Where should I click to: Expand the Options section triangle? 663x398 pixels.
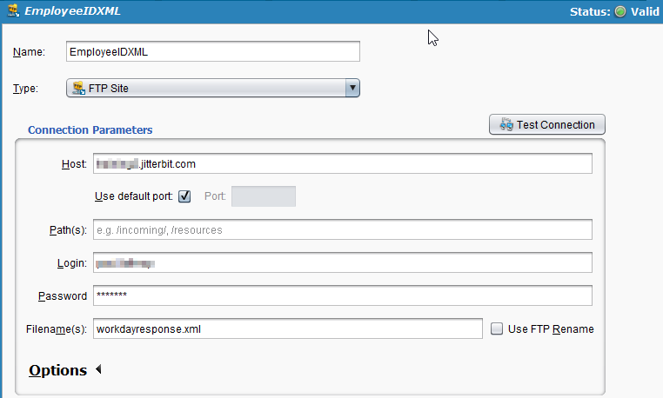pos(98,370)
